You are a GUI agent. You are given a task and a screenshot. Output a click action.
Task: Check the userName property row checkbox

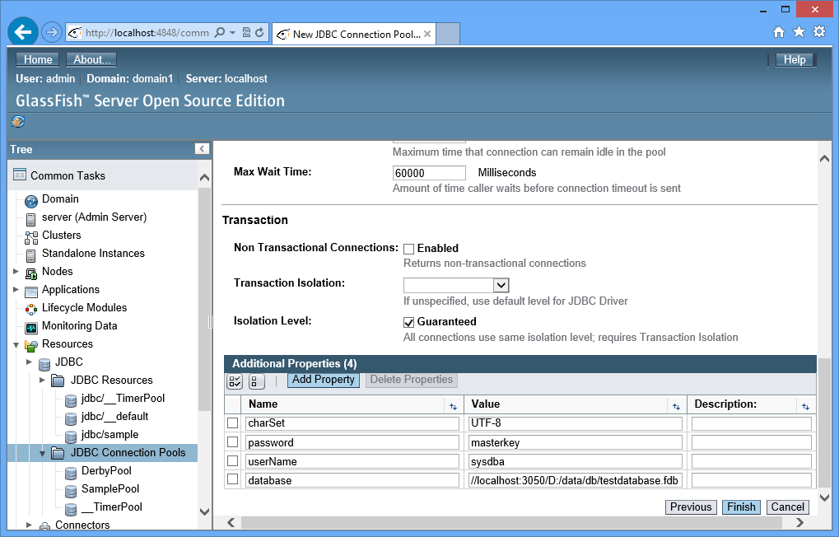[233, 460]
